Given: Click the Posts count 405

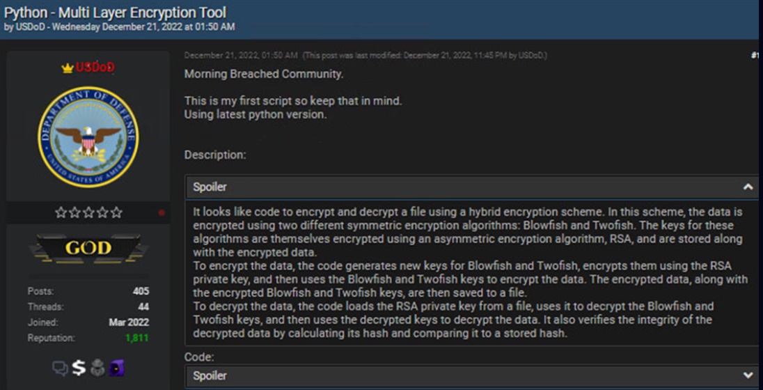Looking at the screenshot, I should pos(141,292).
